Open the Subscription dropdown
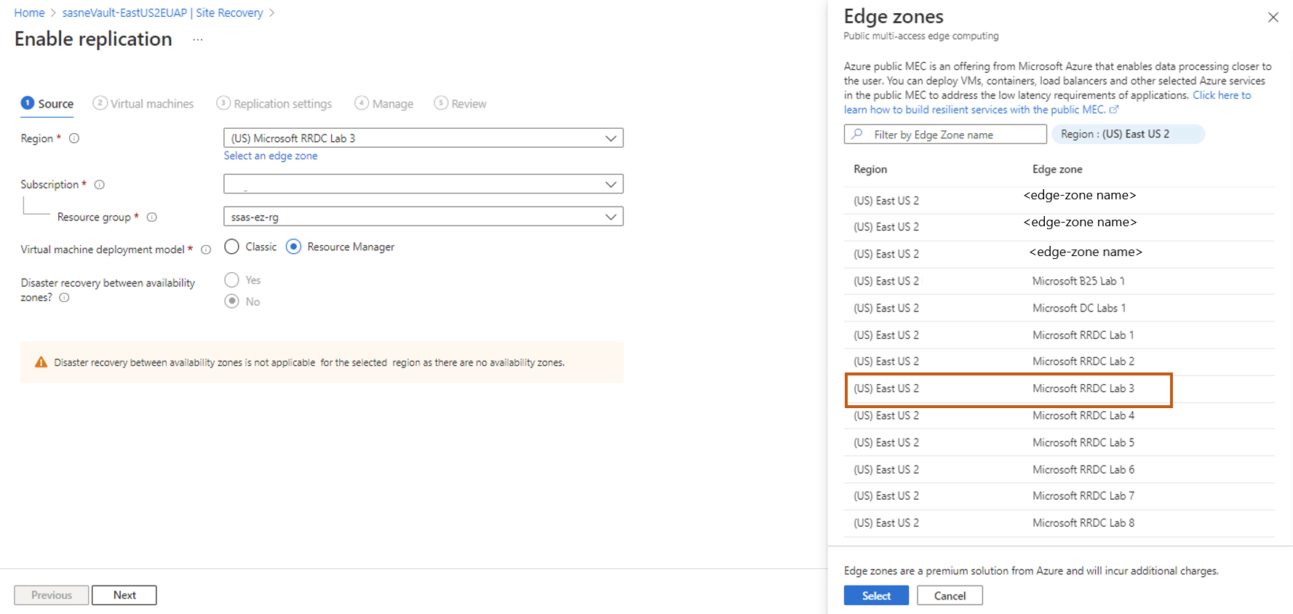This screenshot has height=614, width=1293. point(610,185)
